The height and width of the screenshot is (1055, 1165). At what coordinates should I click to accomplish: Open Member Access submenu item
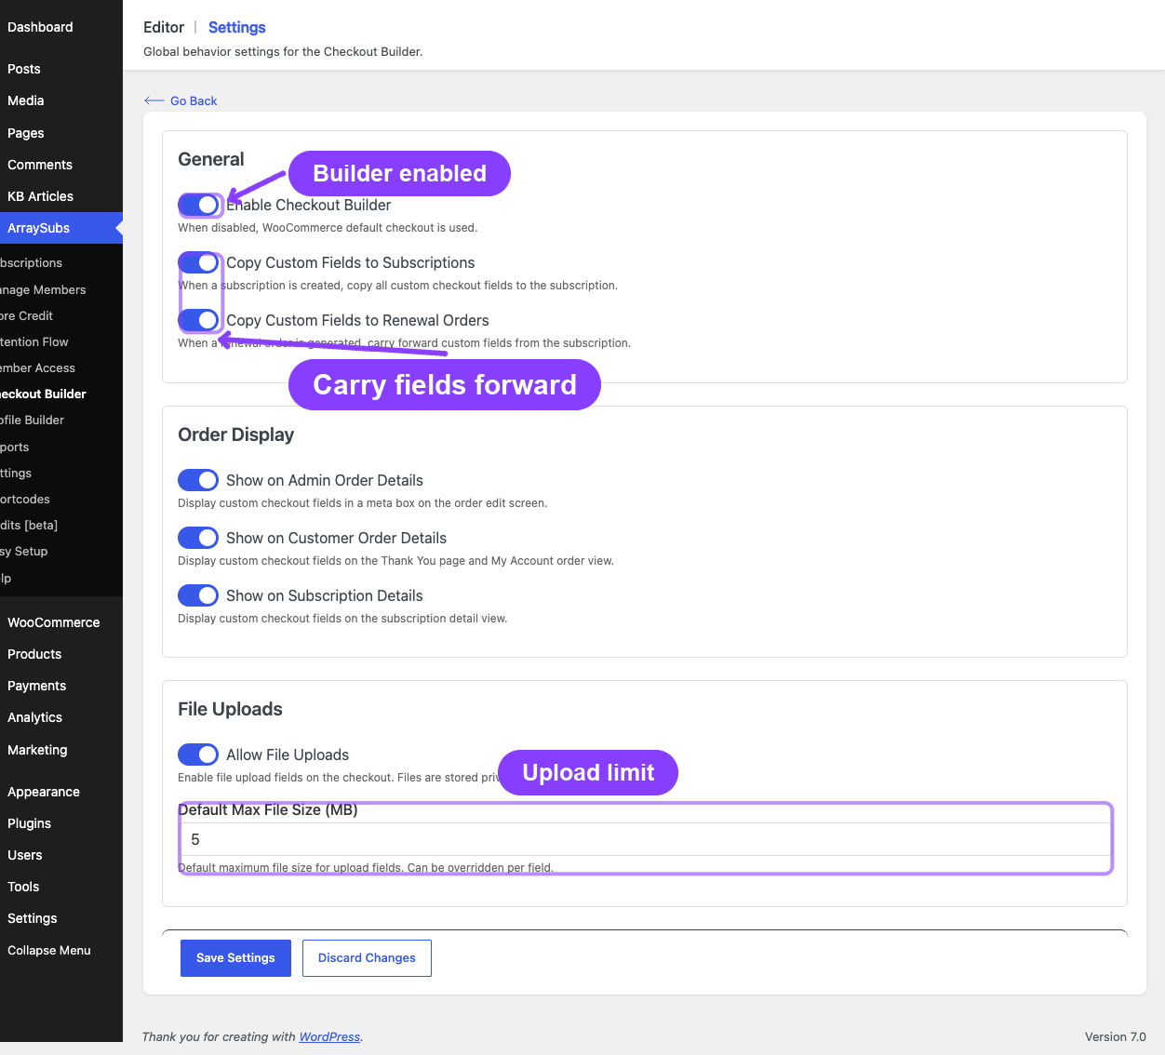[61, 367]
